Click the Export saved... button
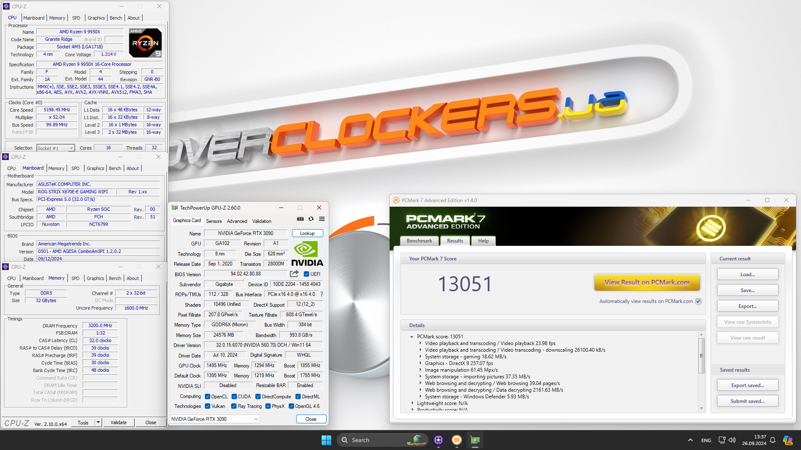 click(x=748, y=385)
